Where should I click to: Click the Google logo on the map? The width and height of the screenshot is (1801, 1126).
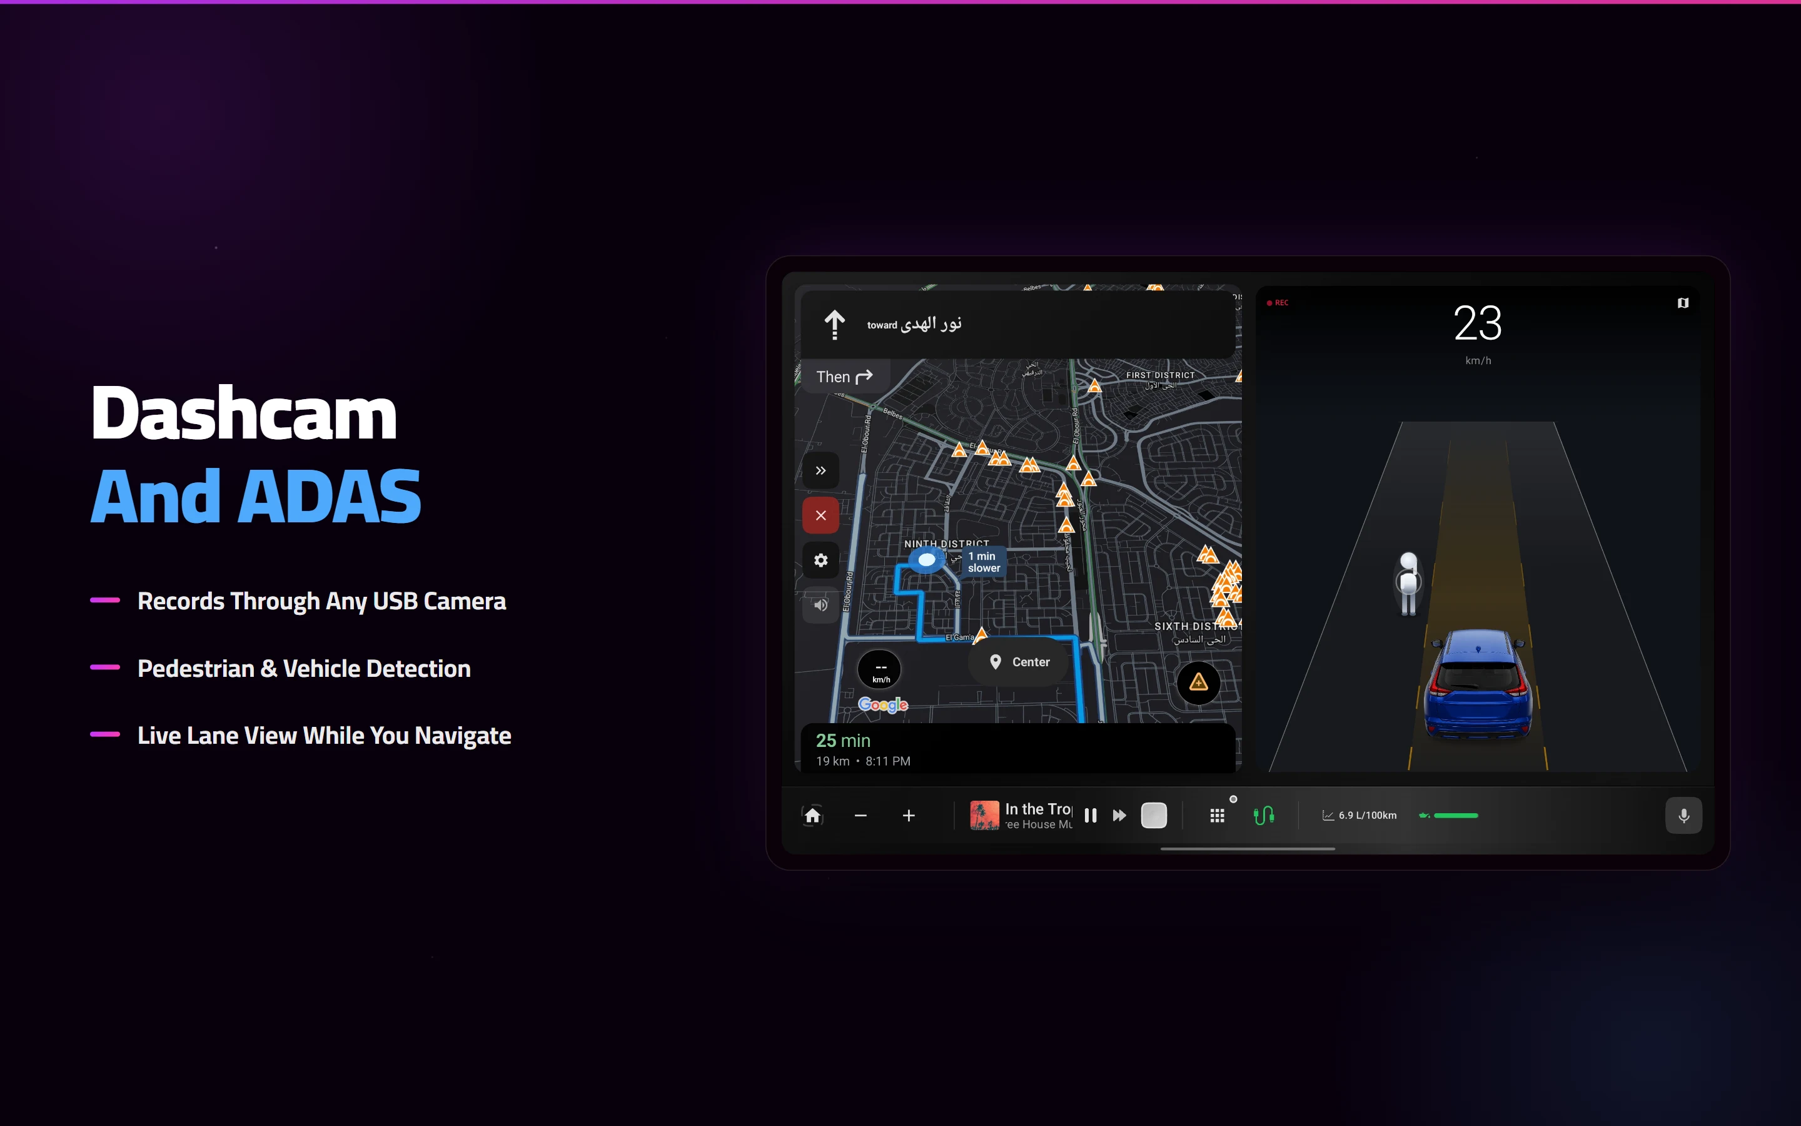pos(882,704)
